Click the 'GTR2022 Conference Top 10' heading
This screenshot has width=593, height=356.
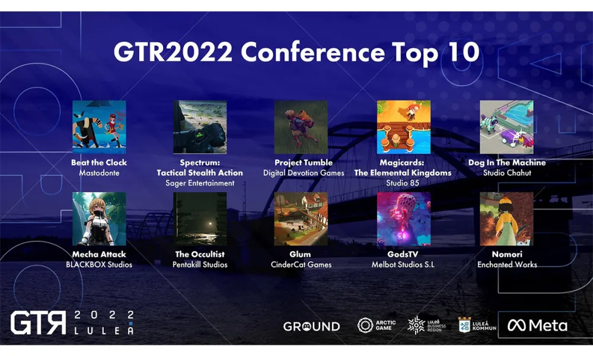[x=296, y=52]
